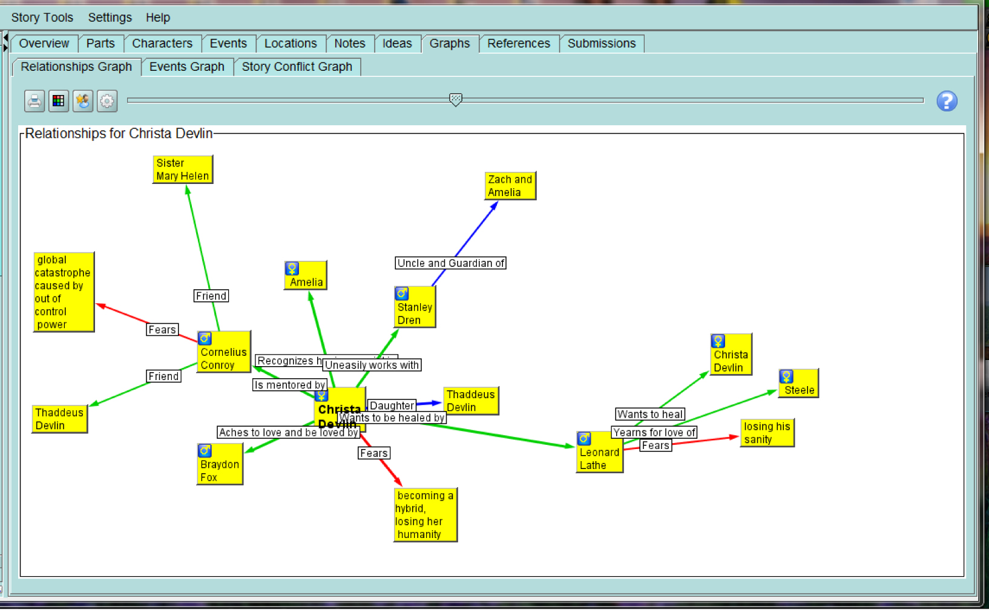Select the Zach and Amelia node
The width and height of the screenshot is (989, 610).
(510, 186)
